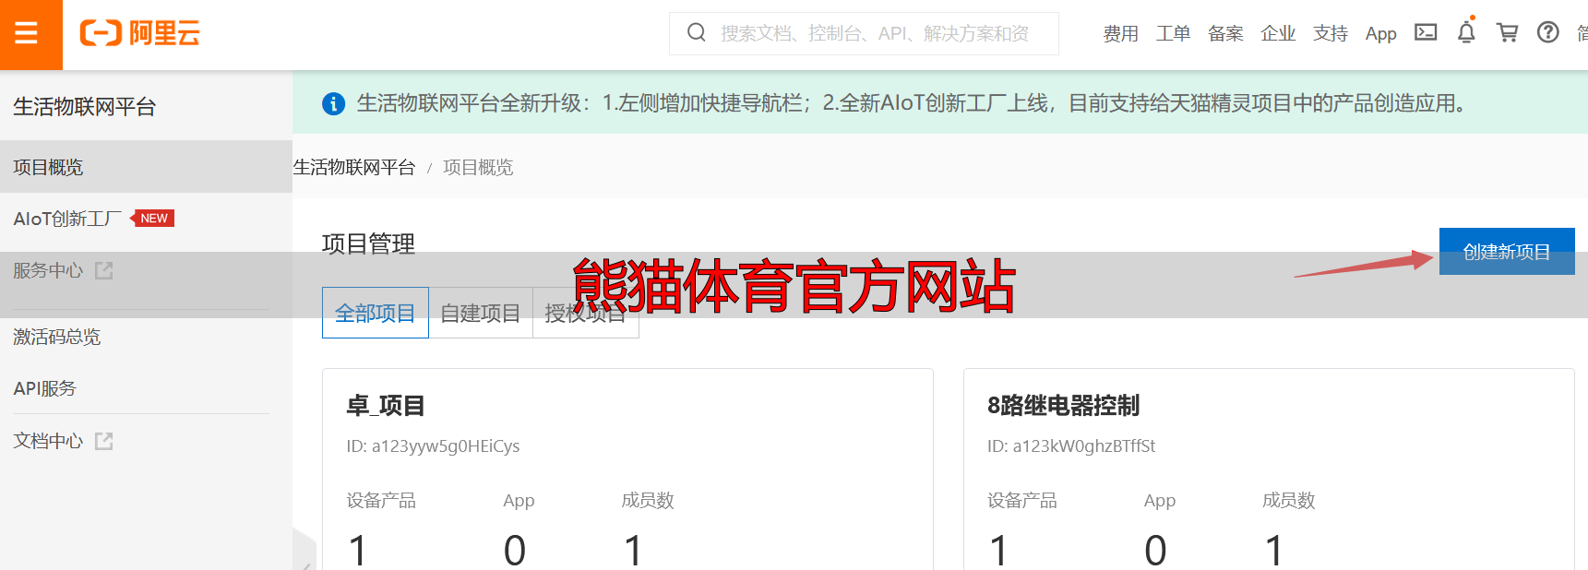Open 工单 in the top menu
This screenshot has height=570, width=1588.
pos(1174,34)
